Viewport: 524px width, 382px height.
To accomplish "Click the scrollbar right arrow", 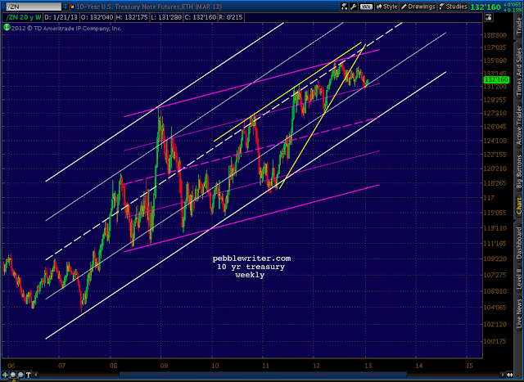I will pyautogui.click(x=502, y=375).
